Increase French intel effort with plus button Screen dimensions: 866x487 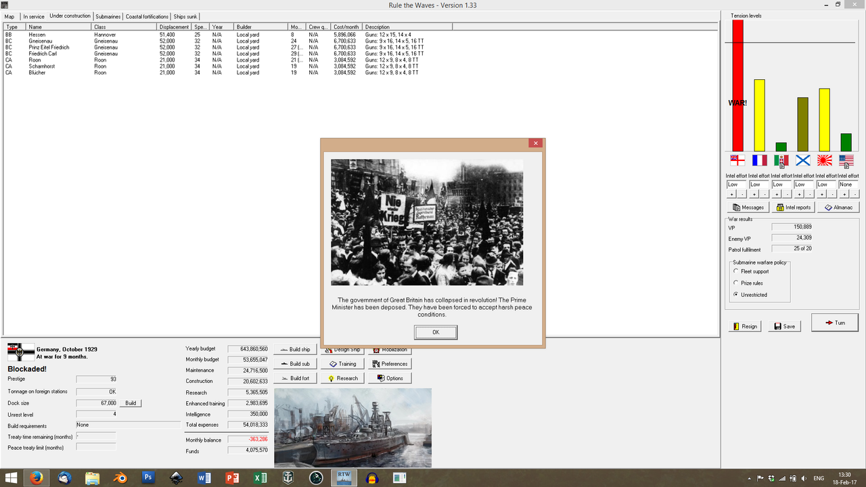[754, 194]
